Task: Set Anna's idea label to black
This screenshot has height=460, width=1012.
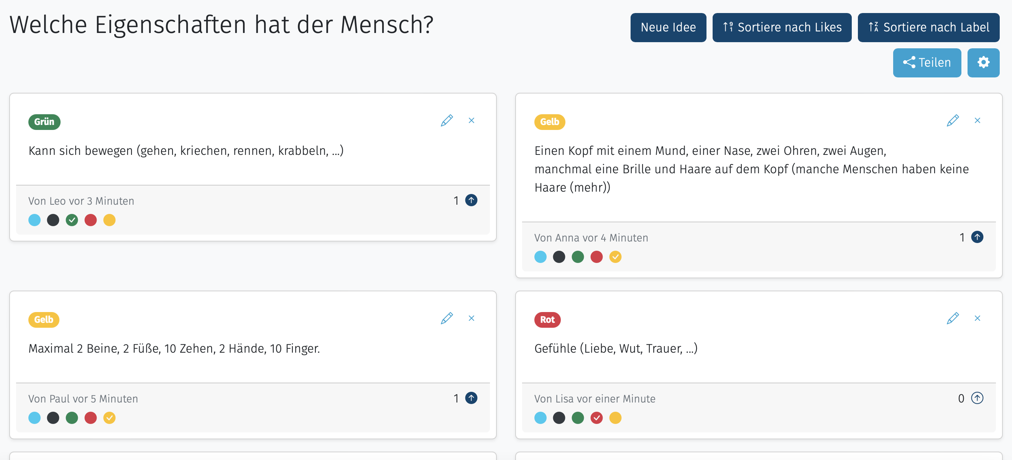Action: (x=559, y=257)
